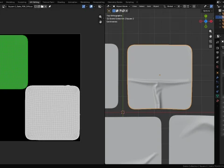This screenshot has width=224, height=168.
Task: Toggle fake user shield for the image
Action: point(35,7)
